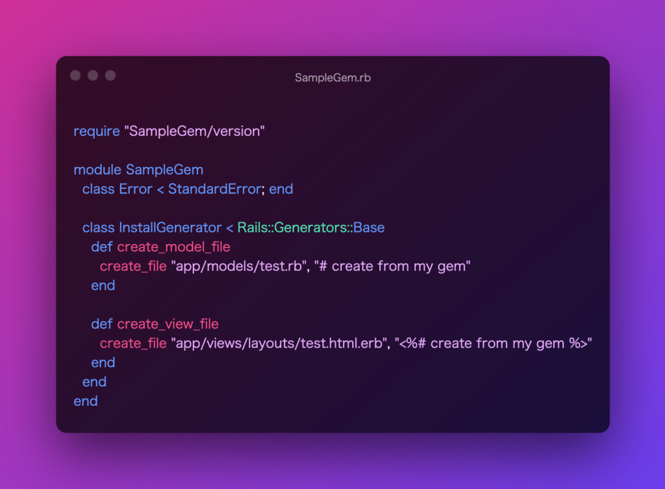Click the "app/views/layouts/test.html.erb" path string
This screenshot has height=489, width=665.
(281, 344)
